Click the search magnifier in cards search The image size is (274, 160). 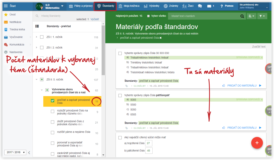[x=242, y=16]
